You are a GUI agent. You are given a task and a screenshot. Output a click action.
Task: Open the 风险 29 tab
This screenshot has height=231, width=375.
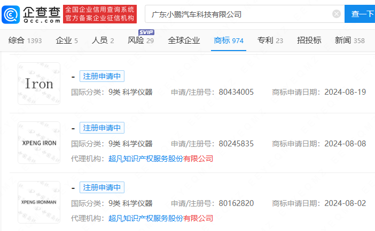(140, 40)
